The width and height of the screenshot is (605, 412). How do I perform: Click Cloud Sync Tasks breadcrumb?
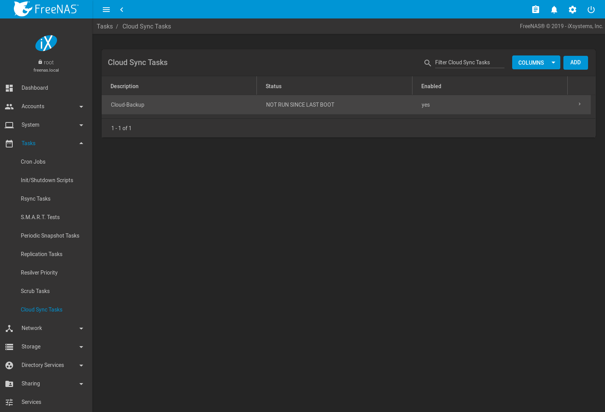(x=147, y=26)
